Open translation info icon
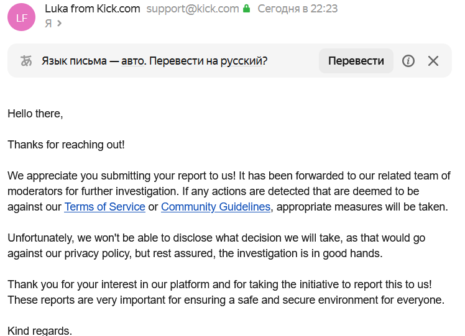 click(x=408, y=61)
